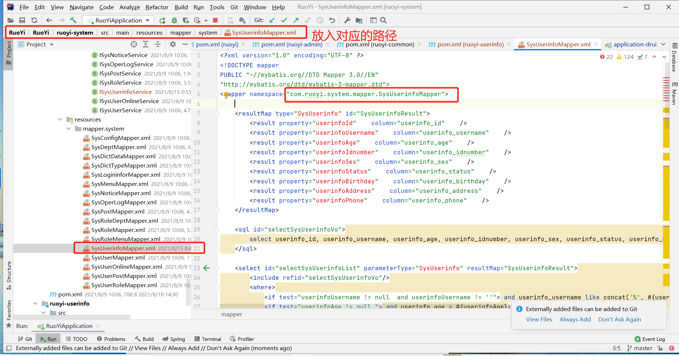Open Search Everywhere with the magnifier icon

coord(383,20)
